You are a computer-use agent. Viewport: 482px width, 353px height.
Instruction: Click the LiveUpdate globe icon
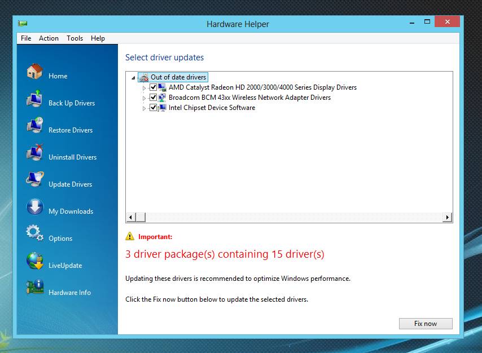tap(35, 261)
